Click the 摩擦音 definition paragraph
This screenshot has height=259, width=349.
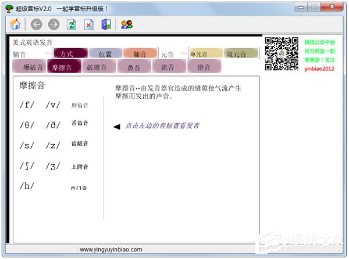click(x=178, y=92)
